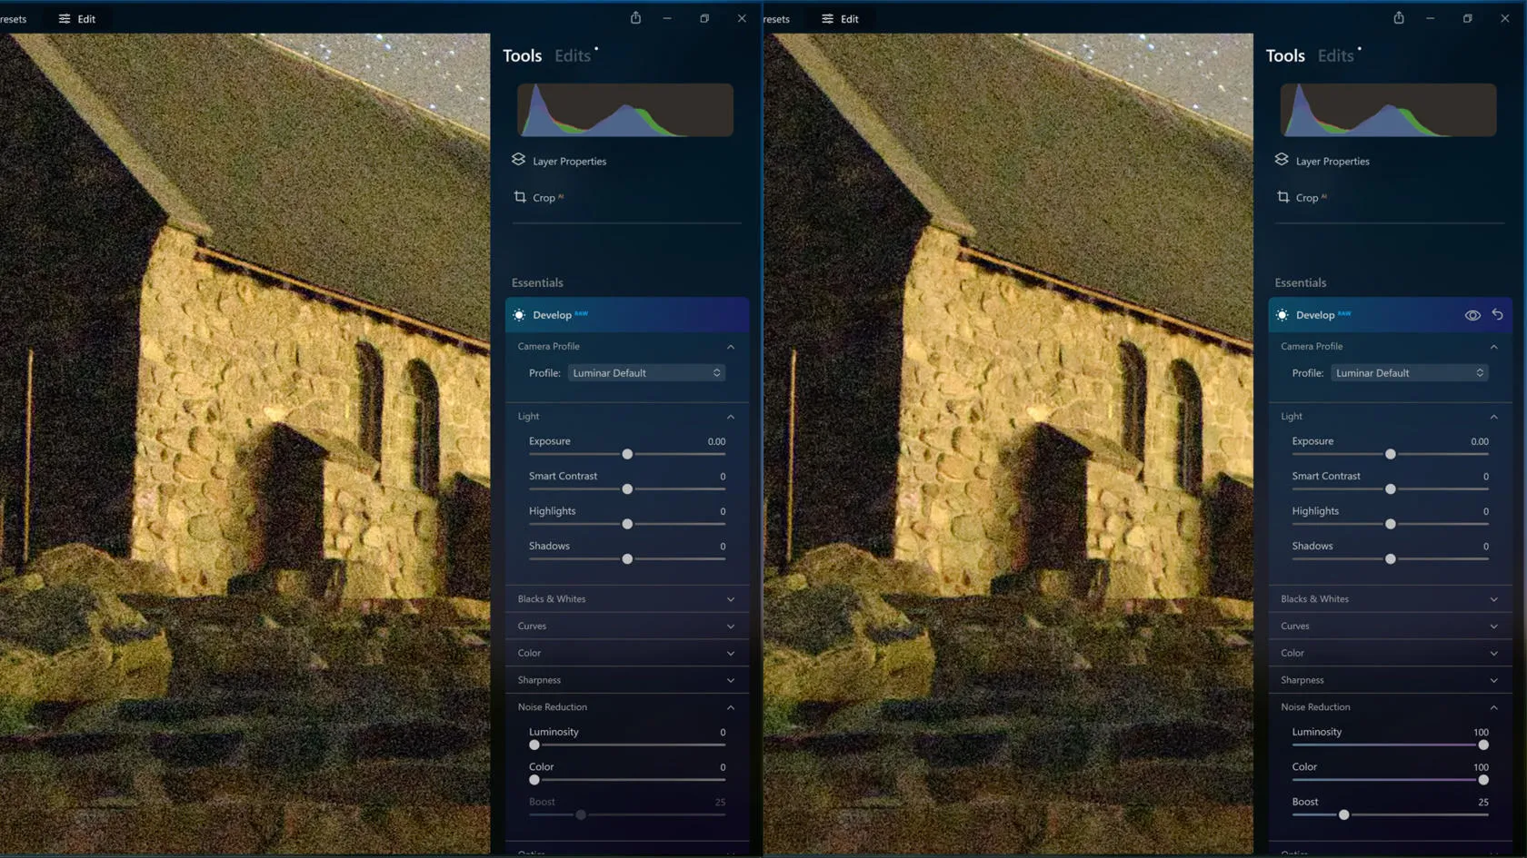Click the share icon in the right window
1527x858 pixels.
(x=1398, y=18)
